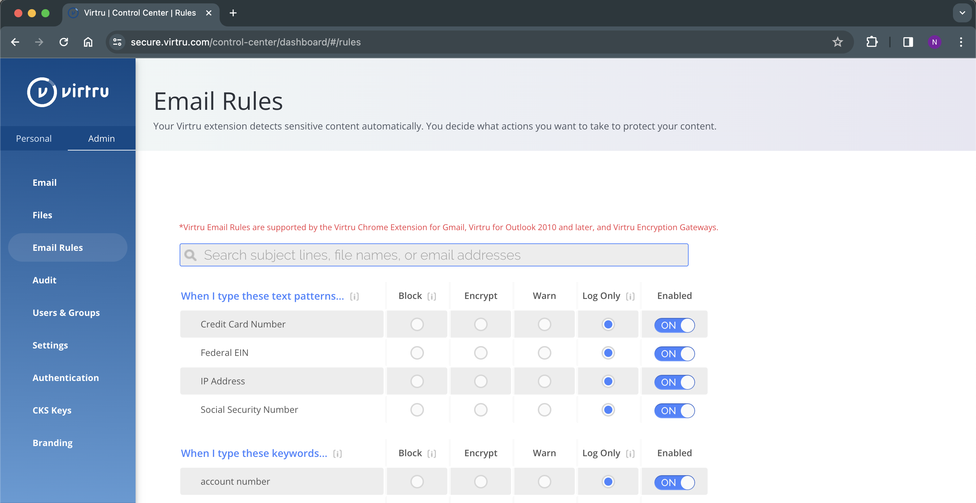This screenshot has width=976, height=503.
Task: Select Email Rules in the sidebar
Action: pos(67,247)
